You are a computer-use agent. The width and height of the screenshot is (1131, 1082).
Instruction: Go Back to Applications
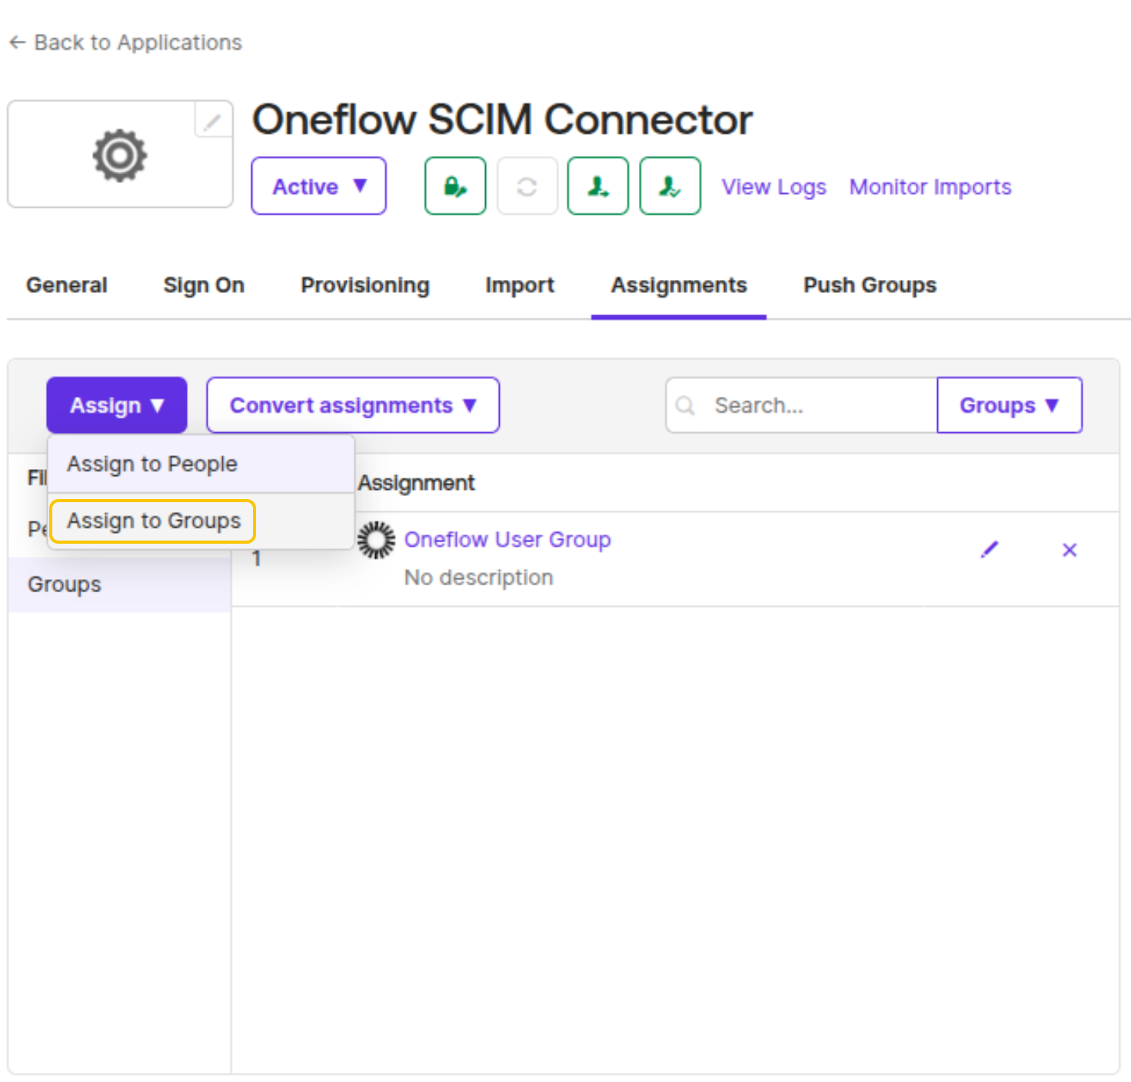coord(125,42)
